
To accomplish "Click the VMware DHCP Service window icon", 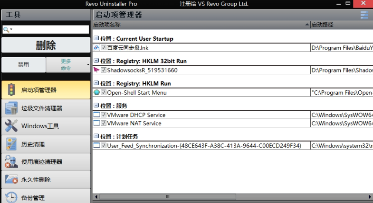I will pos(96,115).
